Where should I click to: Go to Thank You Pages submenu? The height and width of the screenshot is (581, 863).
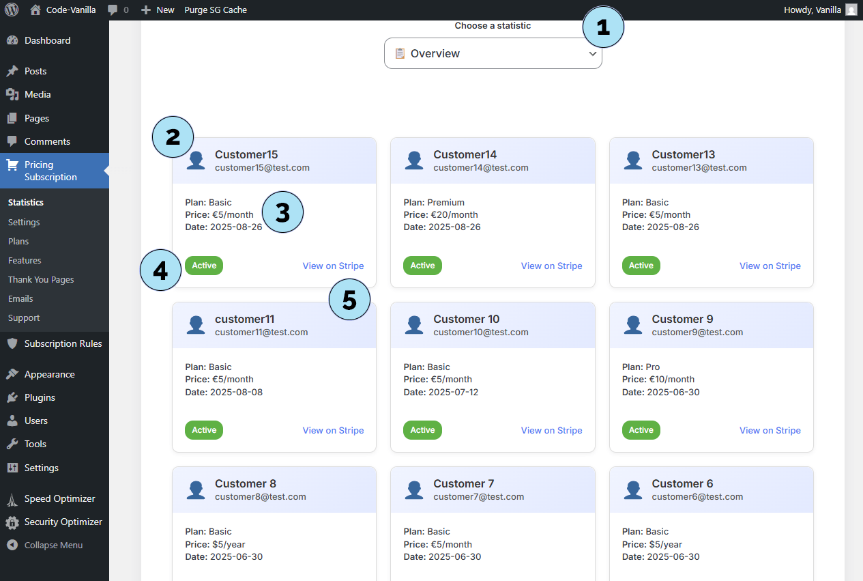[41, 279]
